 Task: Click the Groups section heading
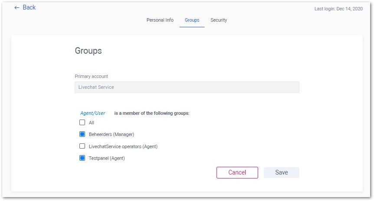(88, 51)
